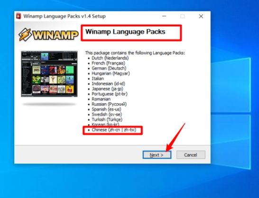Click the Winamp player screenshot thumbnail

coord(49,74)
